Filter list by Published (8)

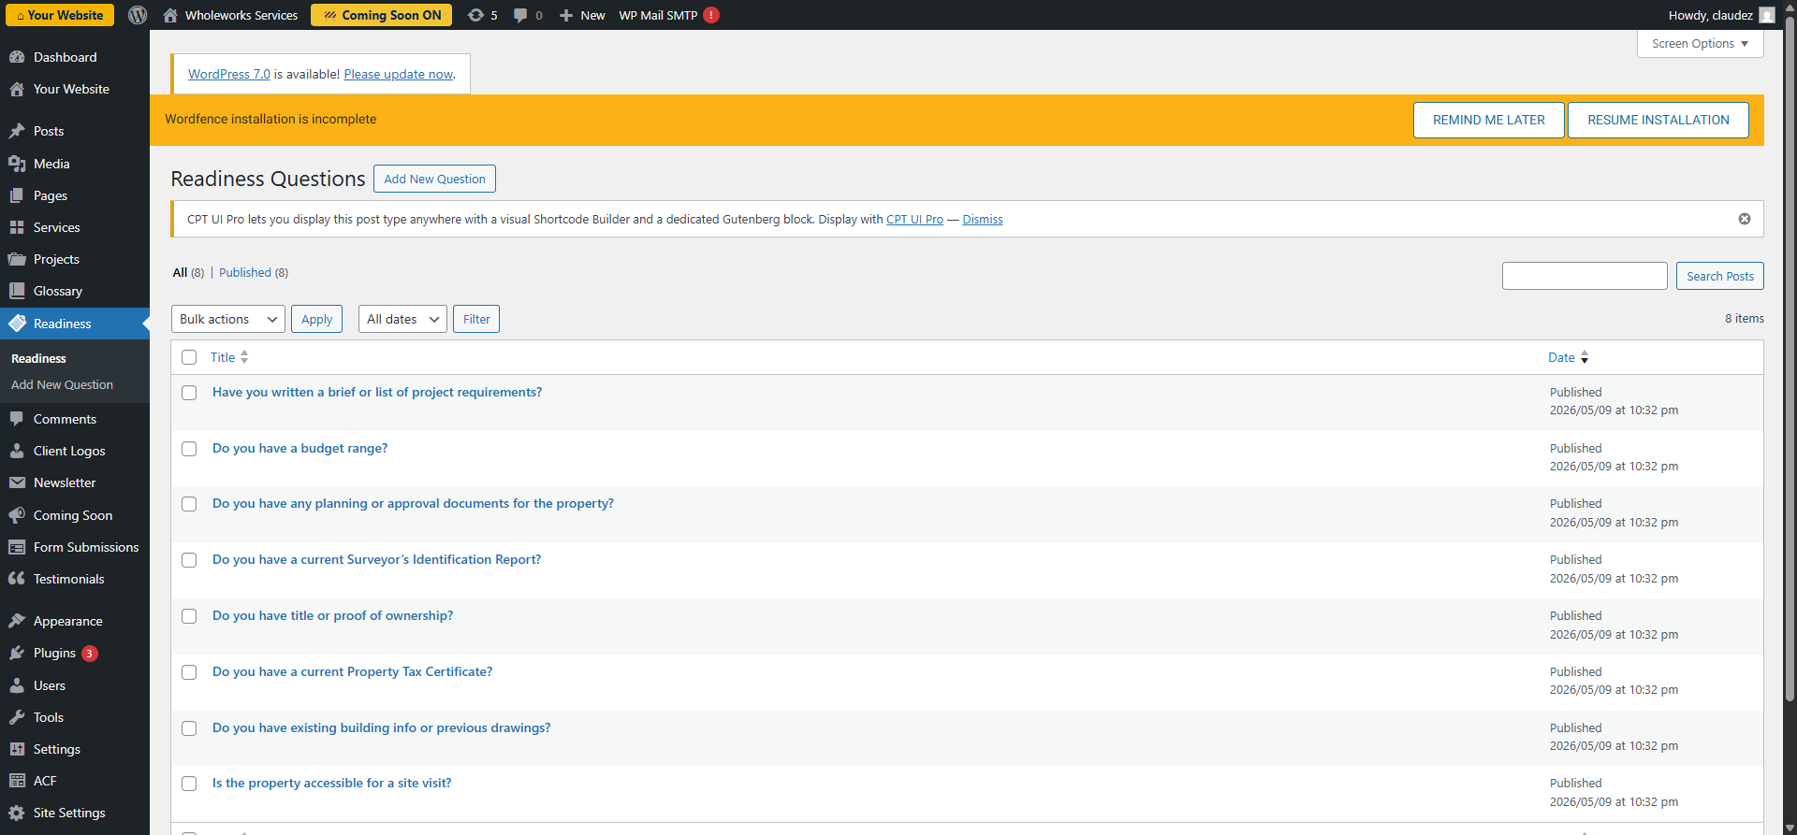[253, 272]
